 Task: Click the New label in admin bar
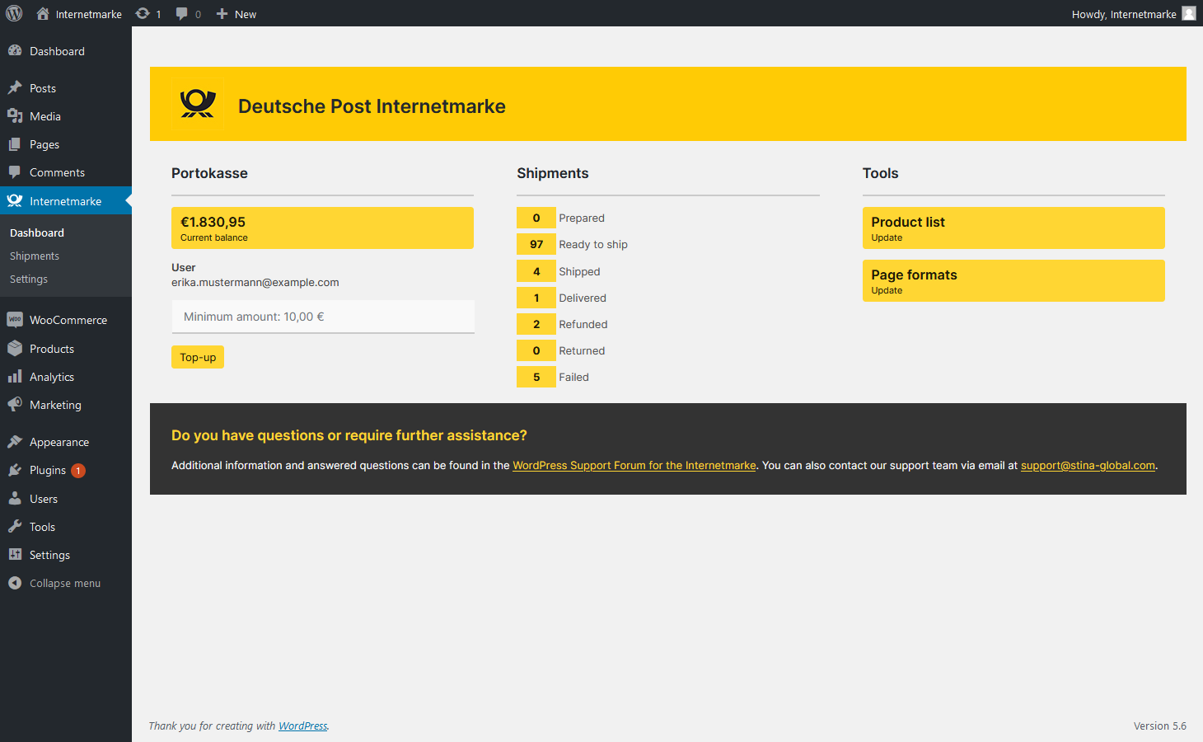point(246,14)
